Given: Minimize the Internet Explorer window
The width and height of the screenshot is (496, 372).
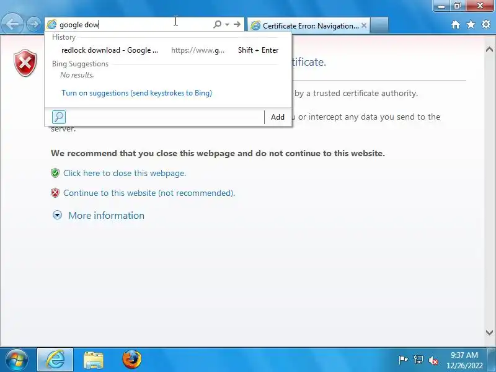Looking at the screenshot, I should (442, 6).
